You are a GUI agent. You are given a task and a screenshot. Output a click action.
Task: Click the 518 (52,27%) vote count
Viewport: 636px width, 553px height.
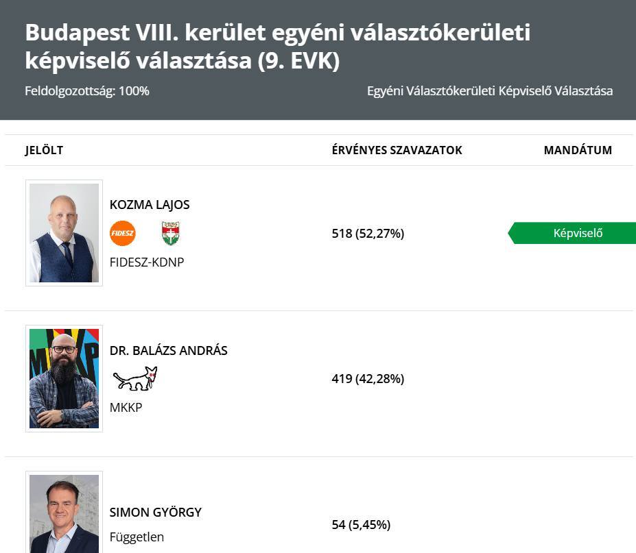coord(368,234)
